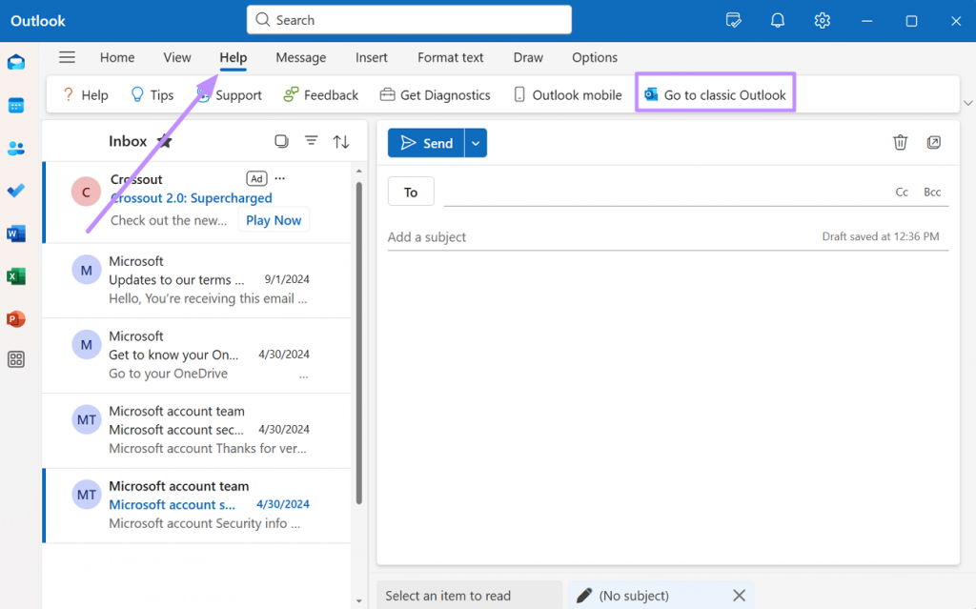The image size is (976, 609).
Task: Click into the Search box
Action: click(409, 20)
